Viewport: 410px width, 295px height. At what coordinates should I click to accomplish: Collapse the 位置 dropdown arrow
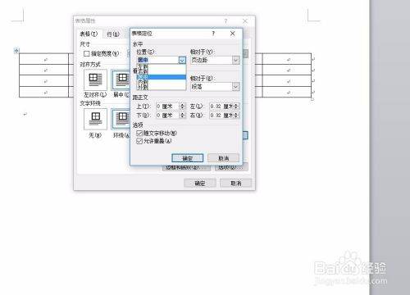[182, 60]
